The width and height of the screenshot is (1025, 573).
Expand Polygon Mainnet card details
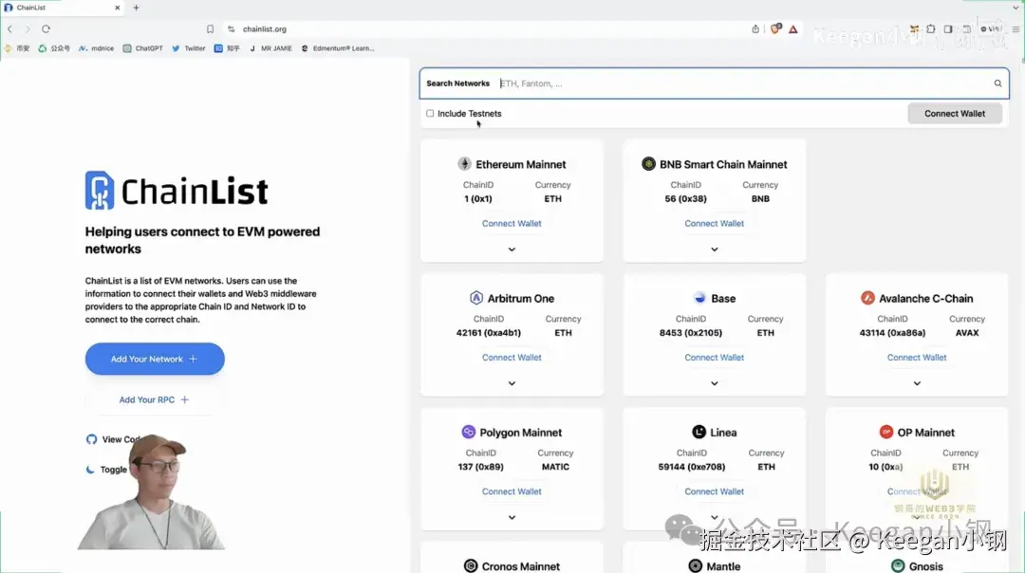(512, 517)
